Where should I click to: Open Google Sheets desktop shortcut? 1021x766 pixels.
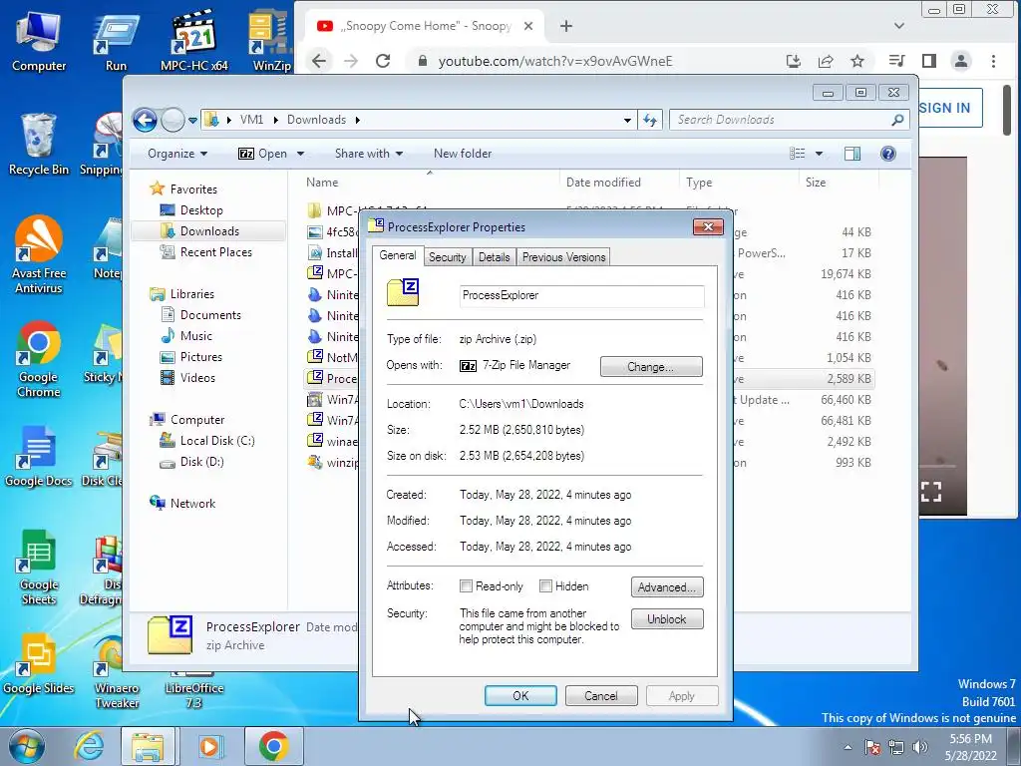tap(39, 568)
